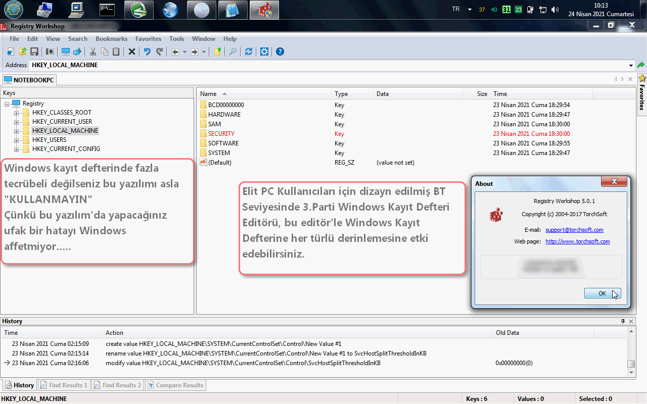This screenshot has height=404, width=647.
Task: Close the About dialog with X button
Action: point(614,182)
